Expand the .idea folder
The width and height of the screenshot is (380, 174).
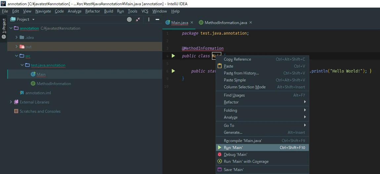[17, 38]
